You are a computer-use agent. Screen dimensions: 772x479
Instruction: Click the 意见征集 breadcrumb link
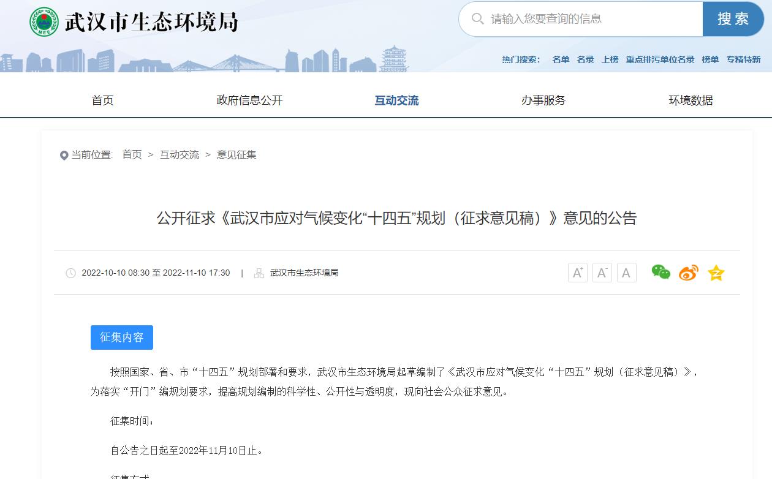tap(237, 155)
